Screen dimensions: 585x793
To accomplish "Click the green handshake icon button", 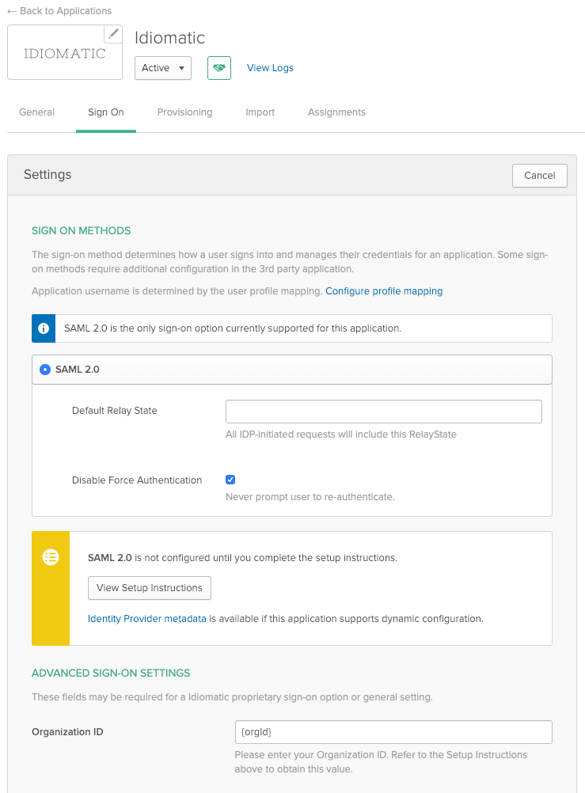I will [218, 68].
